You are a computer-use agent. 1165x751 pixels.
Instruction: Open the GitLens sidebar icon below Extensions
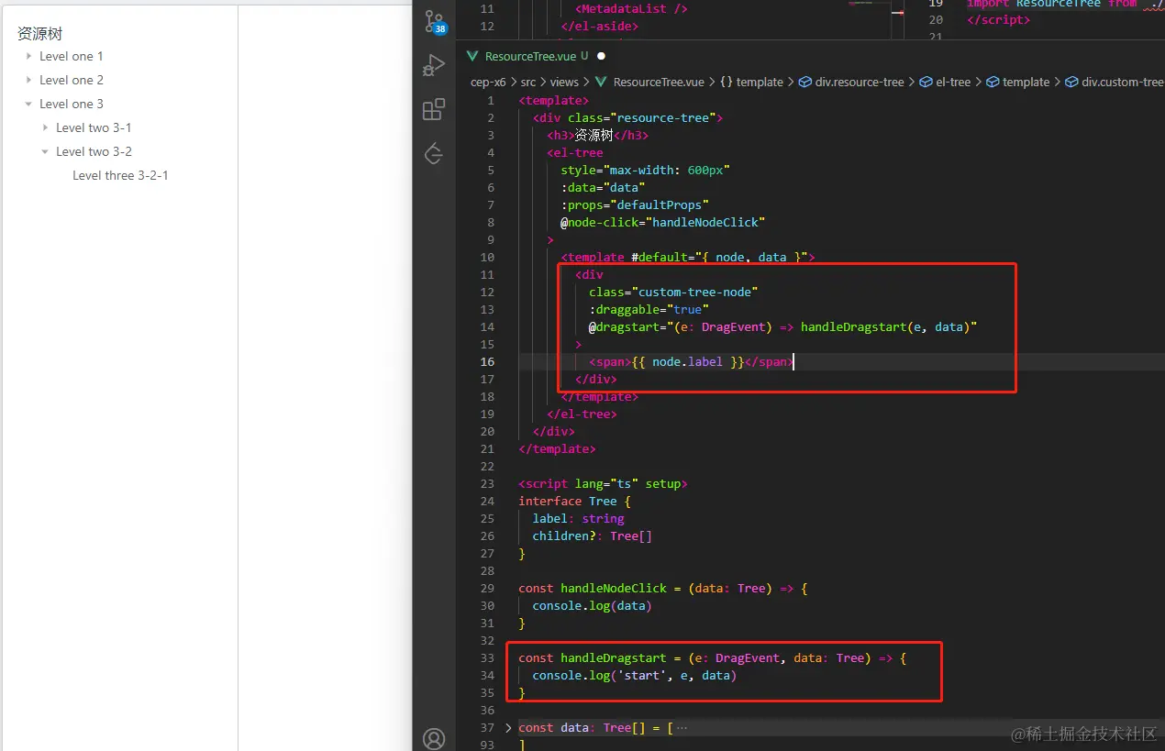(x=433, y=154)
